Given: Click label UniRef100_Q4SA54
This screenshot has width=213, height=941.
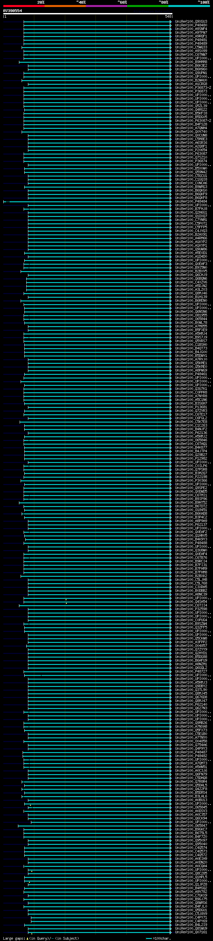Looking at the screenshot, I should point(191,602).
